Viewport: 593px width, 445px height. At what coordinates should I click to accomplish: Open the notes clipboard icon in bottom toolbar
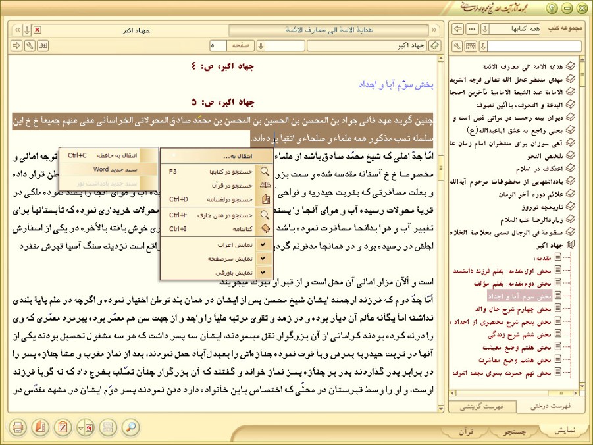click(x=63, y=427)
